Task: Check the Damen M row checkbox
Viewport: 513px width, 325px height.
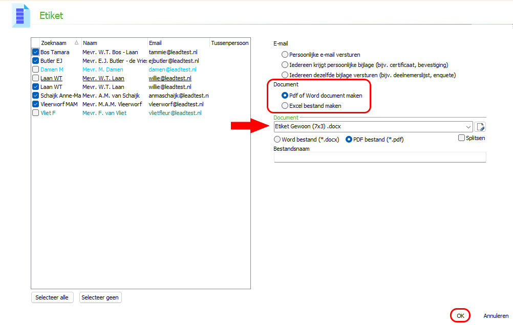Action: 35,69
